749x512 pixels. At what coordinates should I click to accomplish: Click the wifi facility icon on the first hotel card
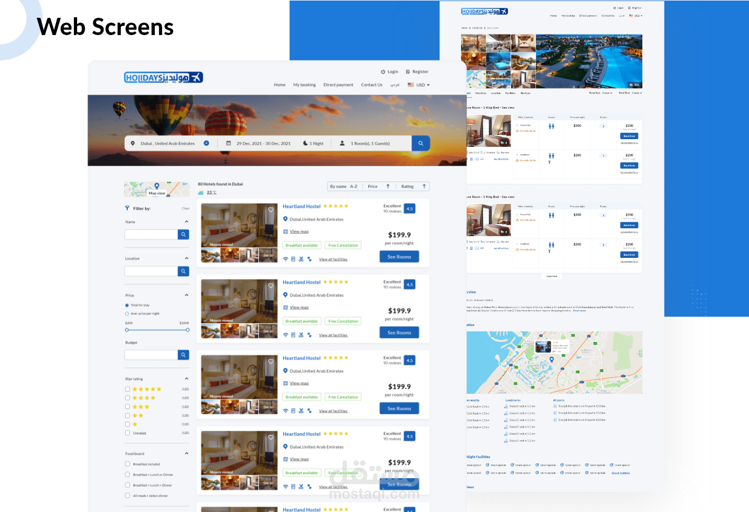pos(286,259)
